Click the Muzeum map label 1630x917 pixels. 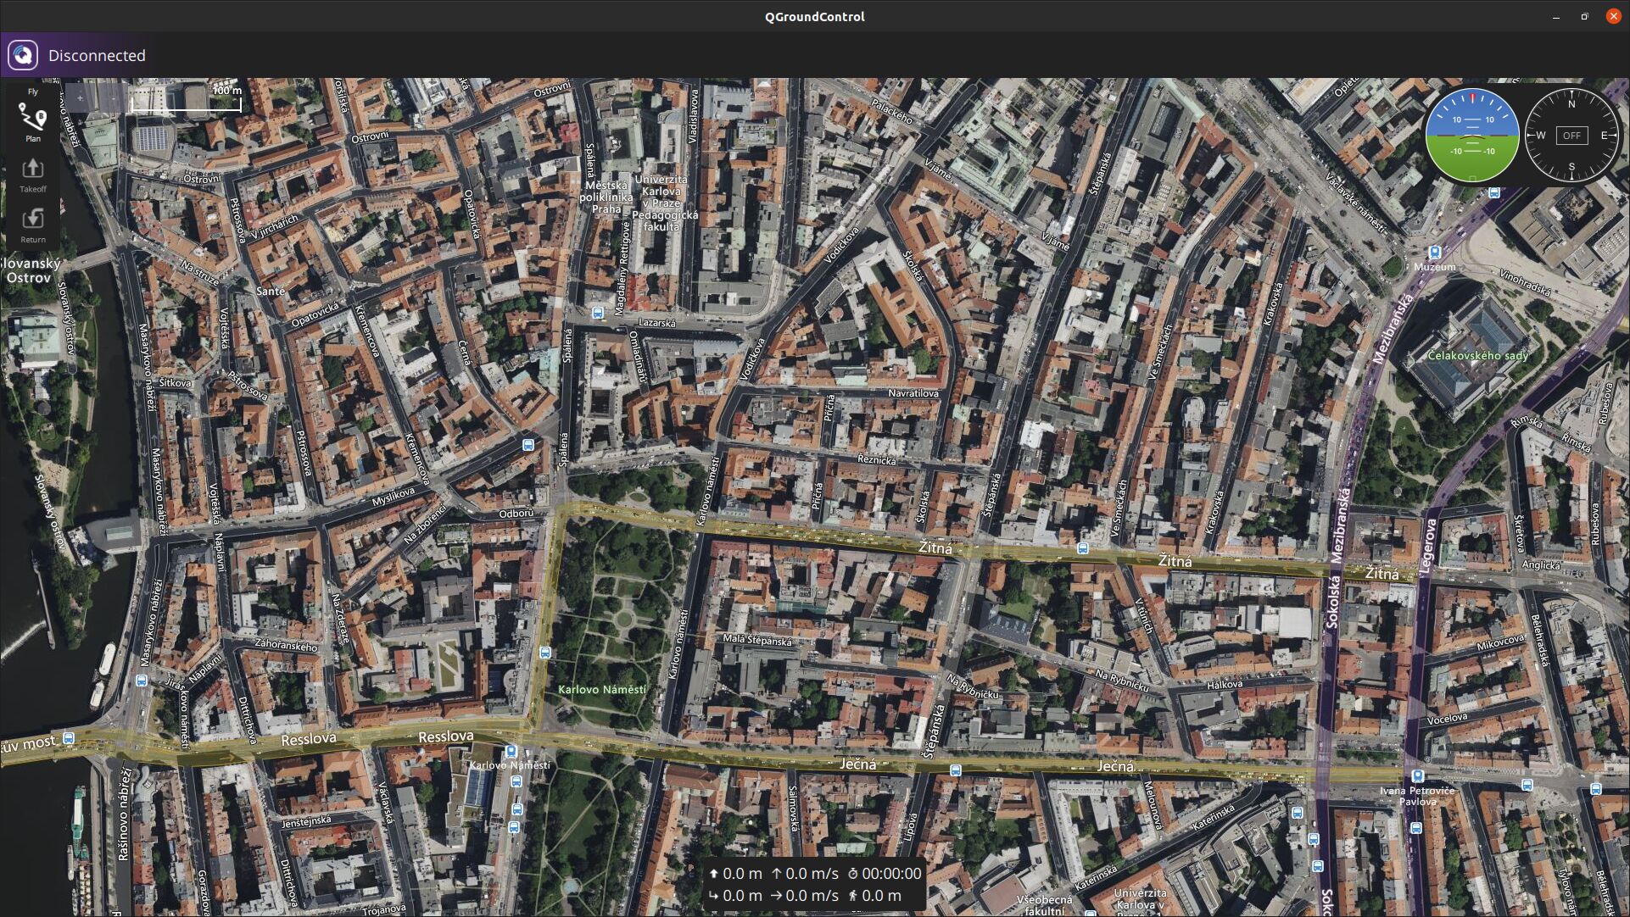coord(1434,267)
